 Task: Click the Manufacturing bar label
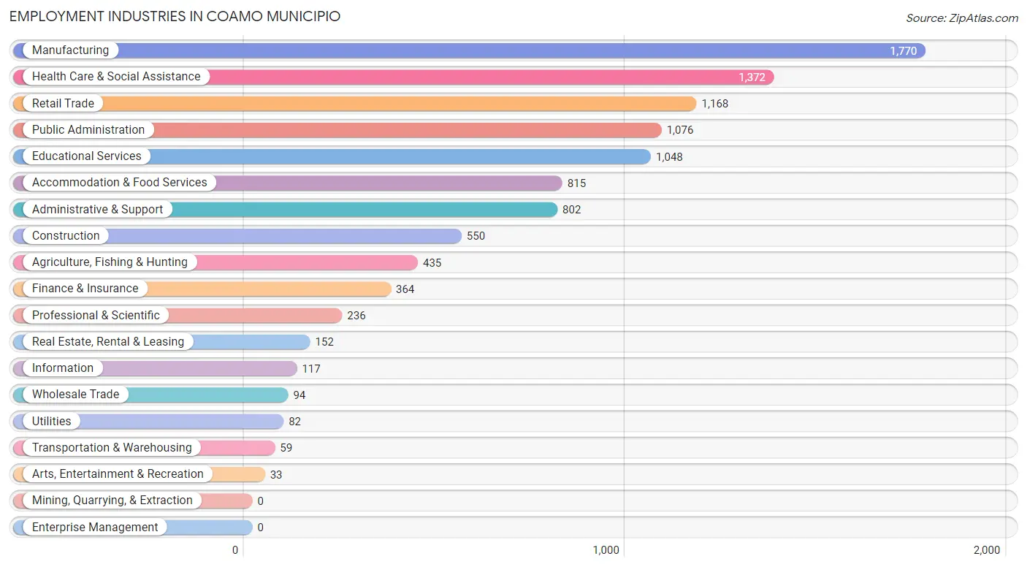70,50
